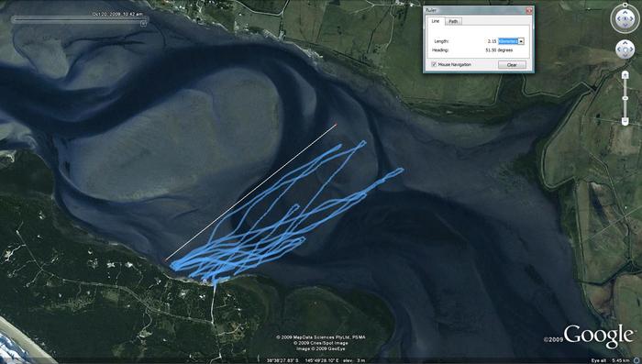The height and width of the screenshot is (364, 642).
Task: Close the Ruler dialog
Action: (529, 11)
